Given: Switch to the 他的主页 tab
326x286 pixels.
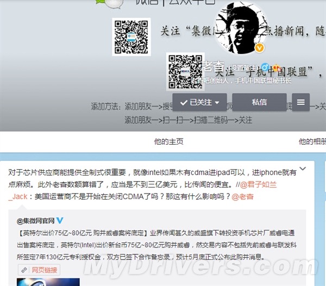Looking at the screenshot, I should [168, 141].
